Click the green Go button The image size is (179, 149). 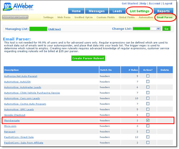[166, 28]
